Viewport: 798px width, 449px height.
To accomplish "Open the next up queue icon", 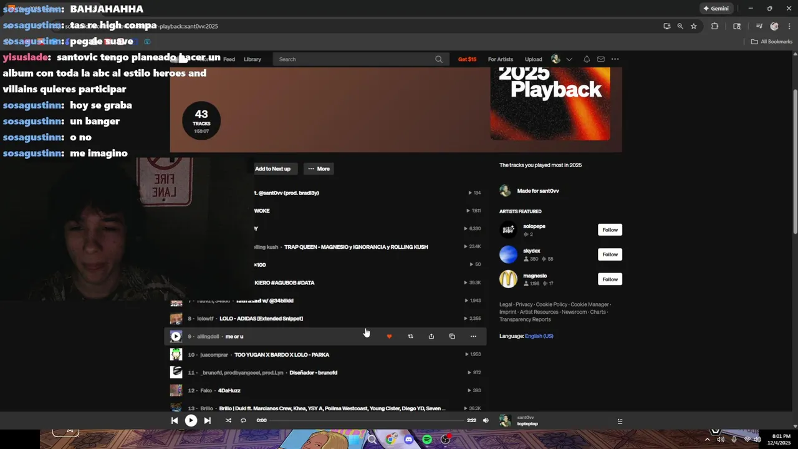I will coord(620,421).
